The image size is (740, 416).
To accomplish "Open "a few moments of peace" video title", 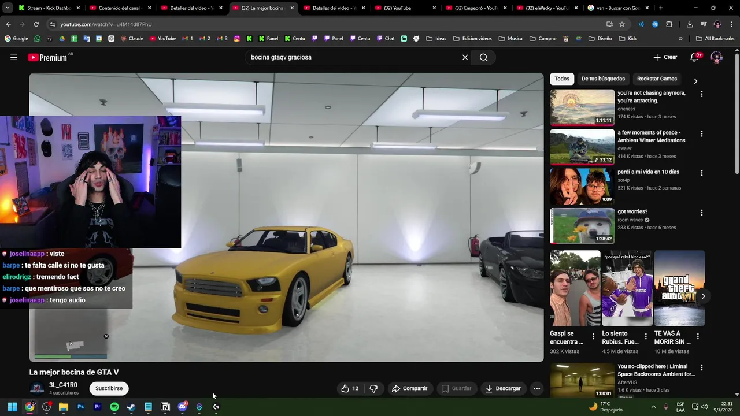I will pos(651,136).
